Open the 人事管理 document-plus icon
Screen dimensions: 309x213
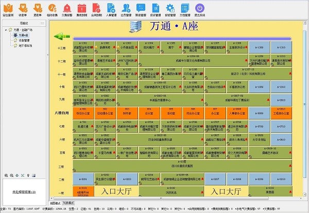(x=111, y=8)
